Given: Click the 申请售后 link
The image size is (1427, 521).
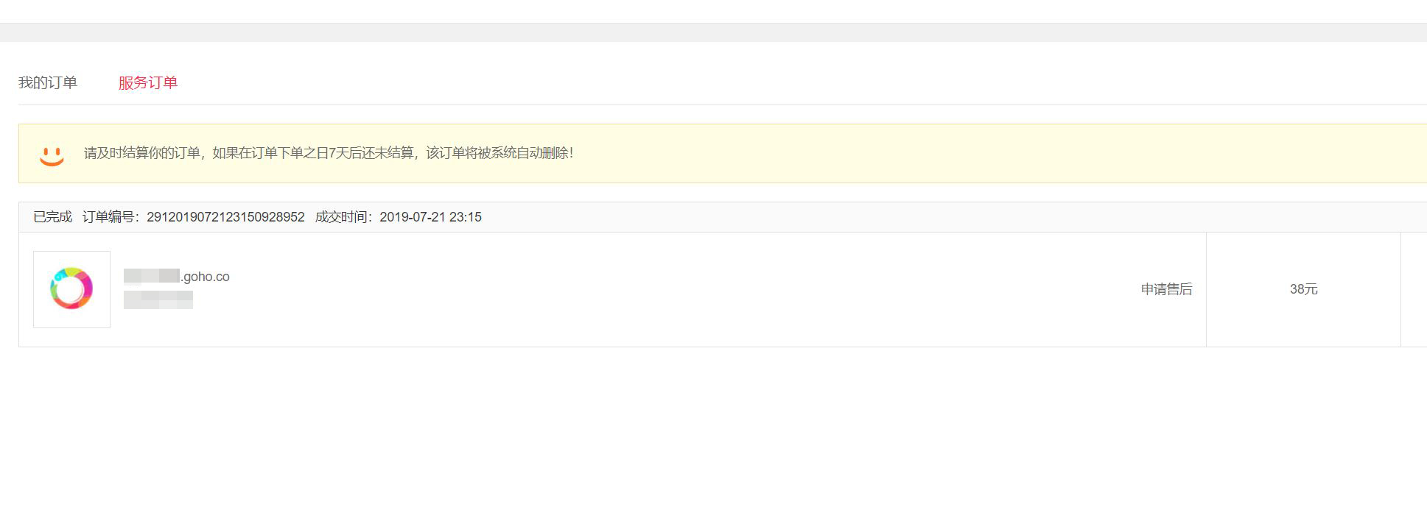Looking at the screenshot, I should coord(1166,289).
